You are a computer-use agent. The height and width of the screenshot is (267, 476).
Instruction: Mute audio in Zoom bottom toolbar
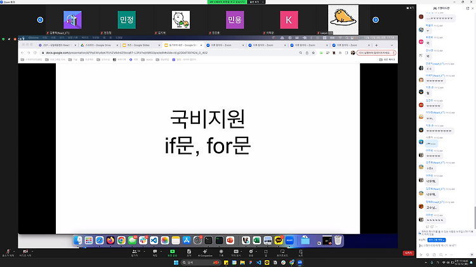click(x=8, y=252)
